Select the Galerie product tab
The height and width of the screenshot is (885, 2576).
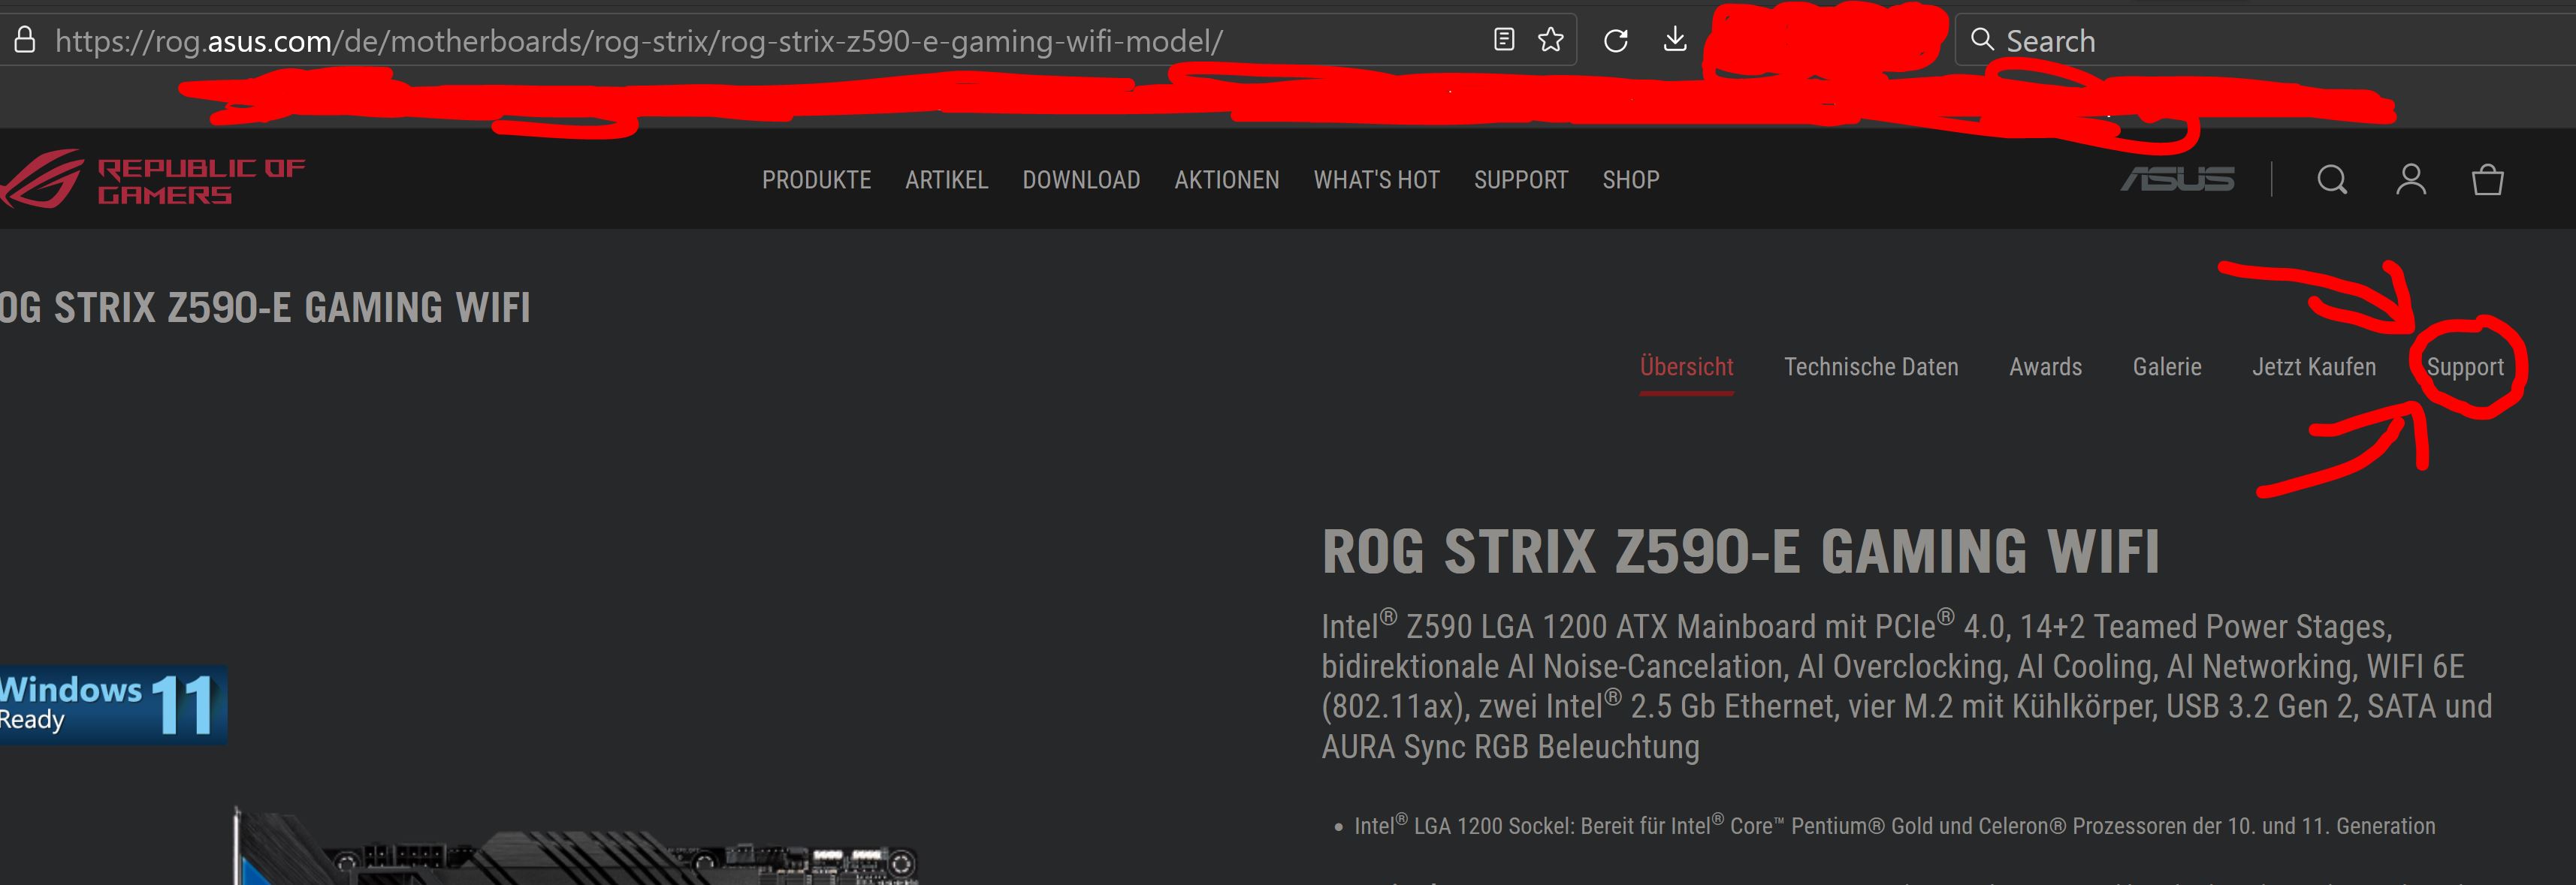[2166, 366]
